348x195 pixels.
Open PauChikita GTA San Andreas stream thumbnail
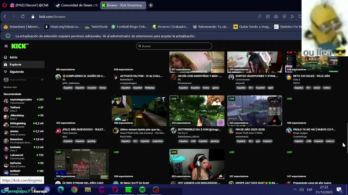[x=139, y=111]
